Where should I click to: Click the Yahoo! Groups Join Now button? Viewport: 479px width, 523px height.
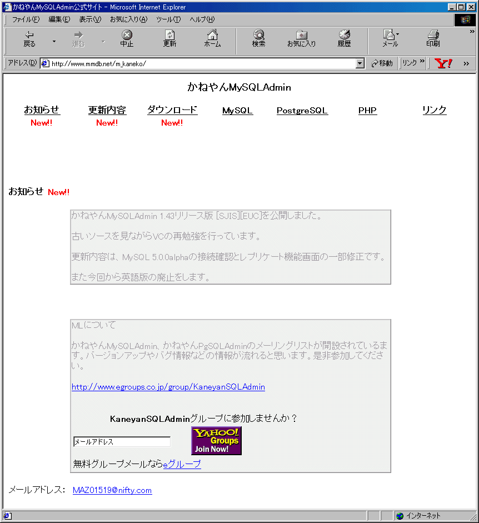click(x=216, y=441)
